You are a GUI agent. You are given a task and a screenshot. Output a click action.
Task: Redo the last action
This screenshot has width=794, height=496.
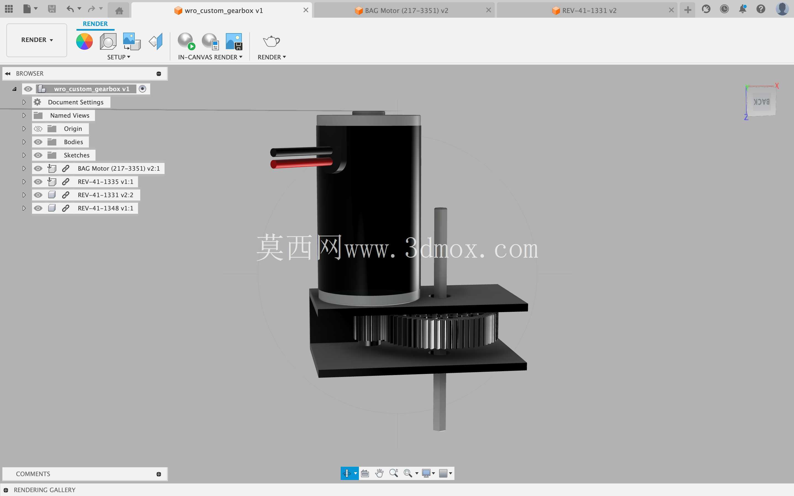tap(91, 9)
